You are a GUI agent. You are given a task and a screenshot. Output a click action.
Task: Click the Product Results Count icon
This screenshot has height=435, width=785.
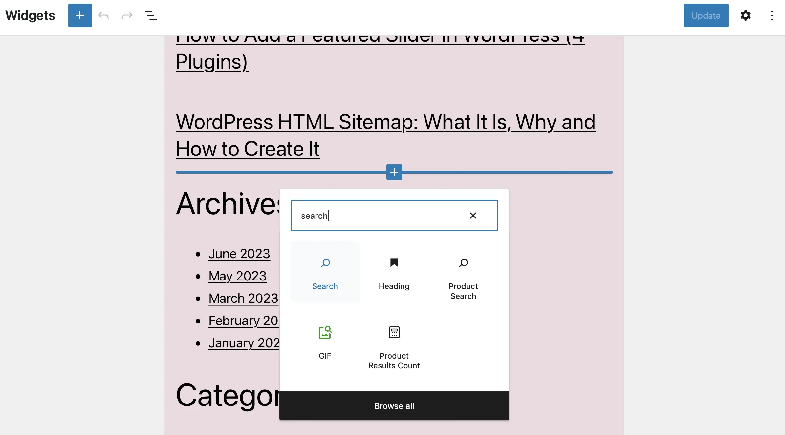pyautogui.click(x=394, y=333)
